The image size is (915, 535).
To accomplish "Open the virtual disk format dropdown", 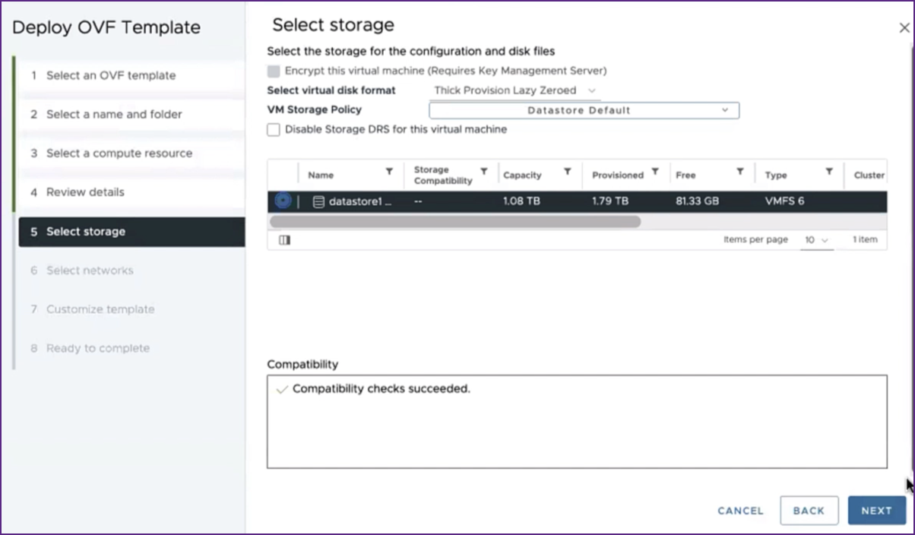I will pyautogui.click(x=515, y=90).
